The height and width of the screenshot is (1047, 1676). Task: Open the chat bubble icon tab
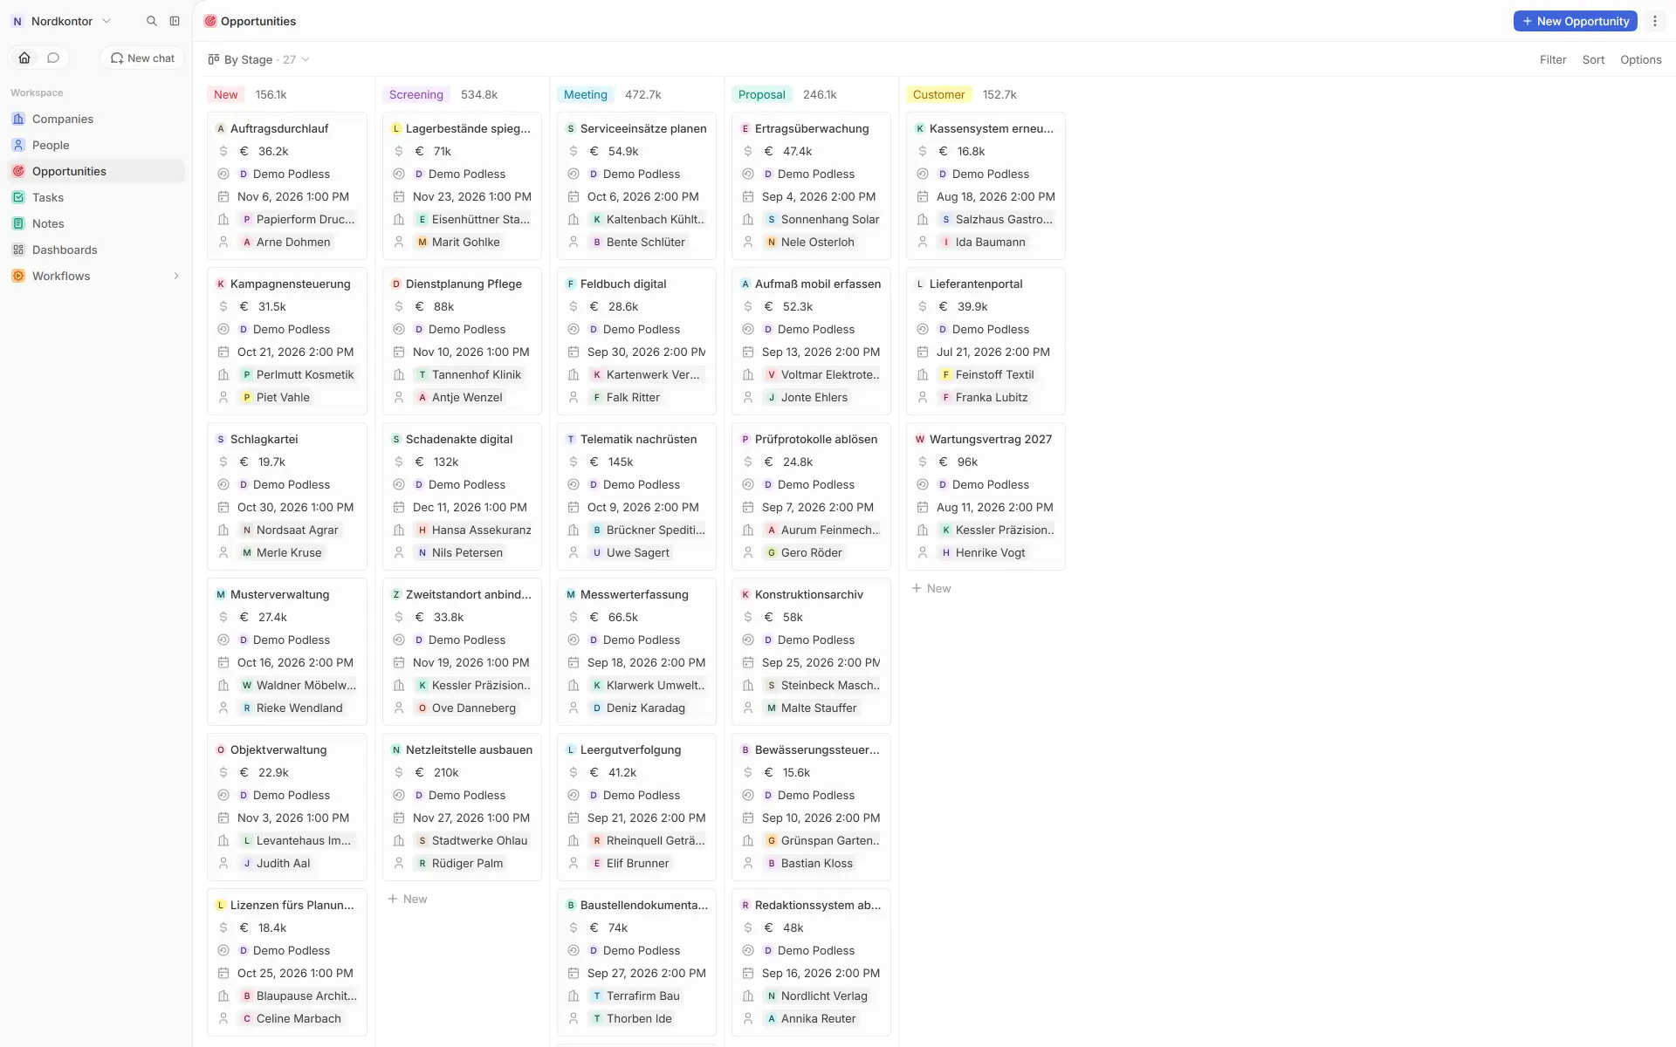click(53, 58)
